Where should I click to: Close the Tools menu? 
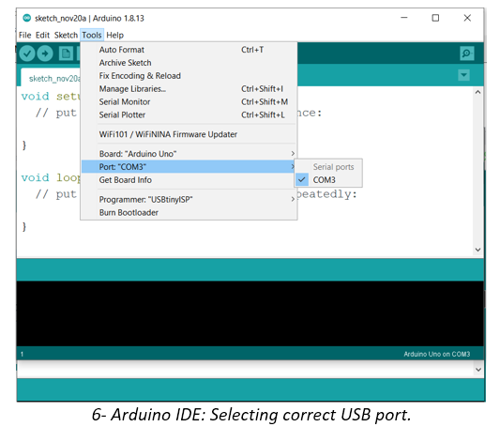click(x=92, y=35)
